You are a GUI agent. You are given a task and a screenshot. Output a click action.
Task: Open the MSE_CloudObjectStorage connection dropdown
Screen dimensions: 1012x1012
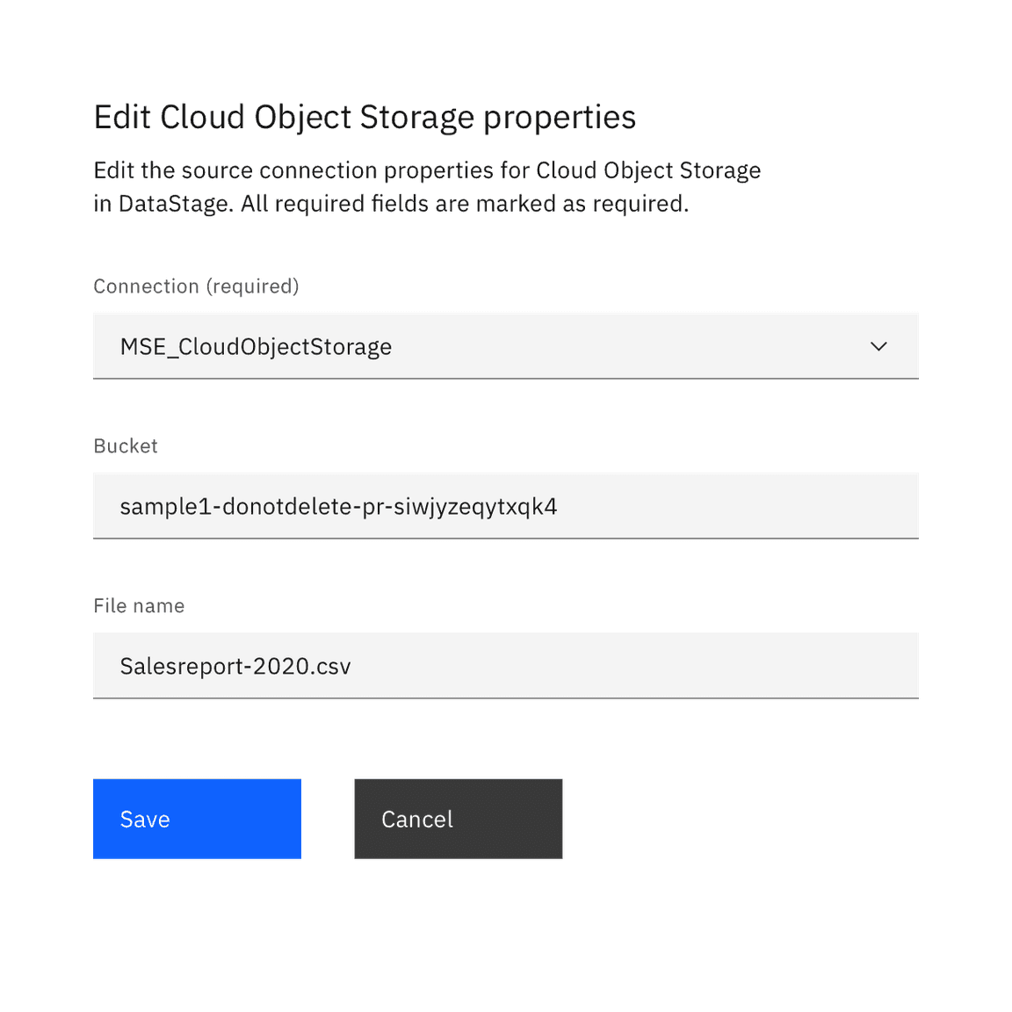(x=505, y=346)
